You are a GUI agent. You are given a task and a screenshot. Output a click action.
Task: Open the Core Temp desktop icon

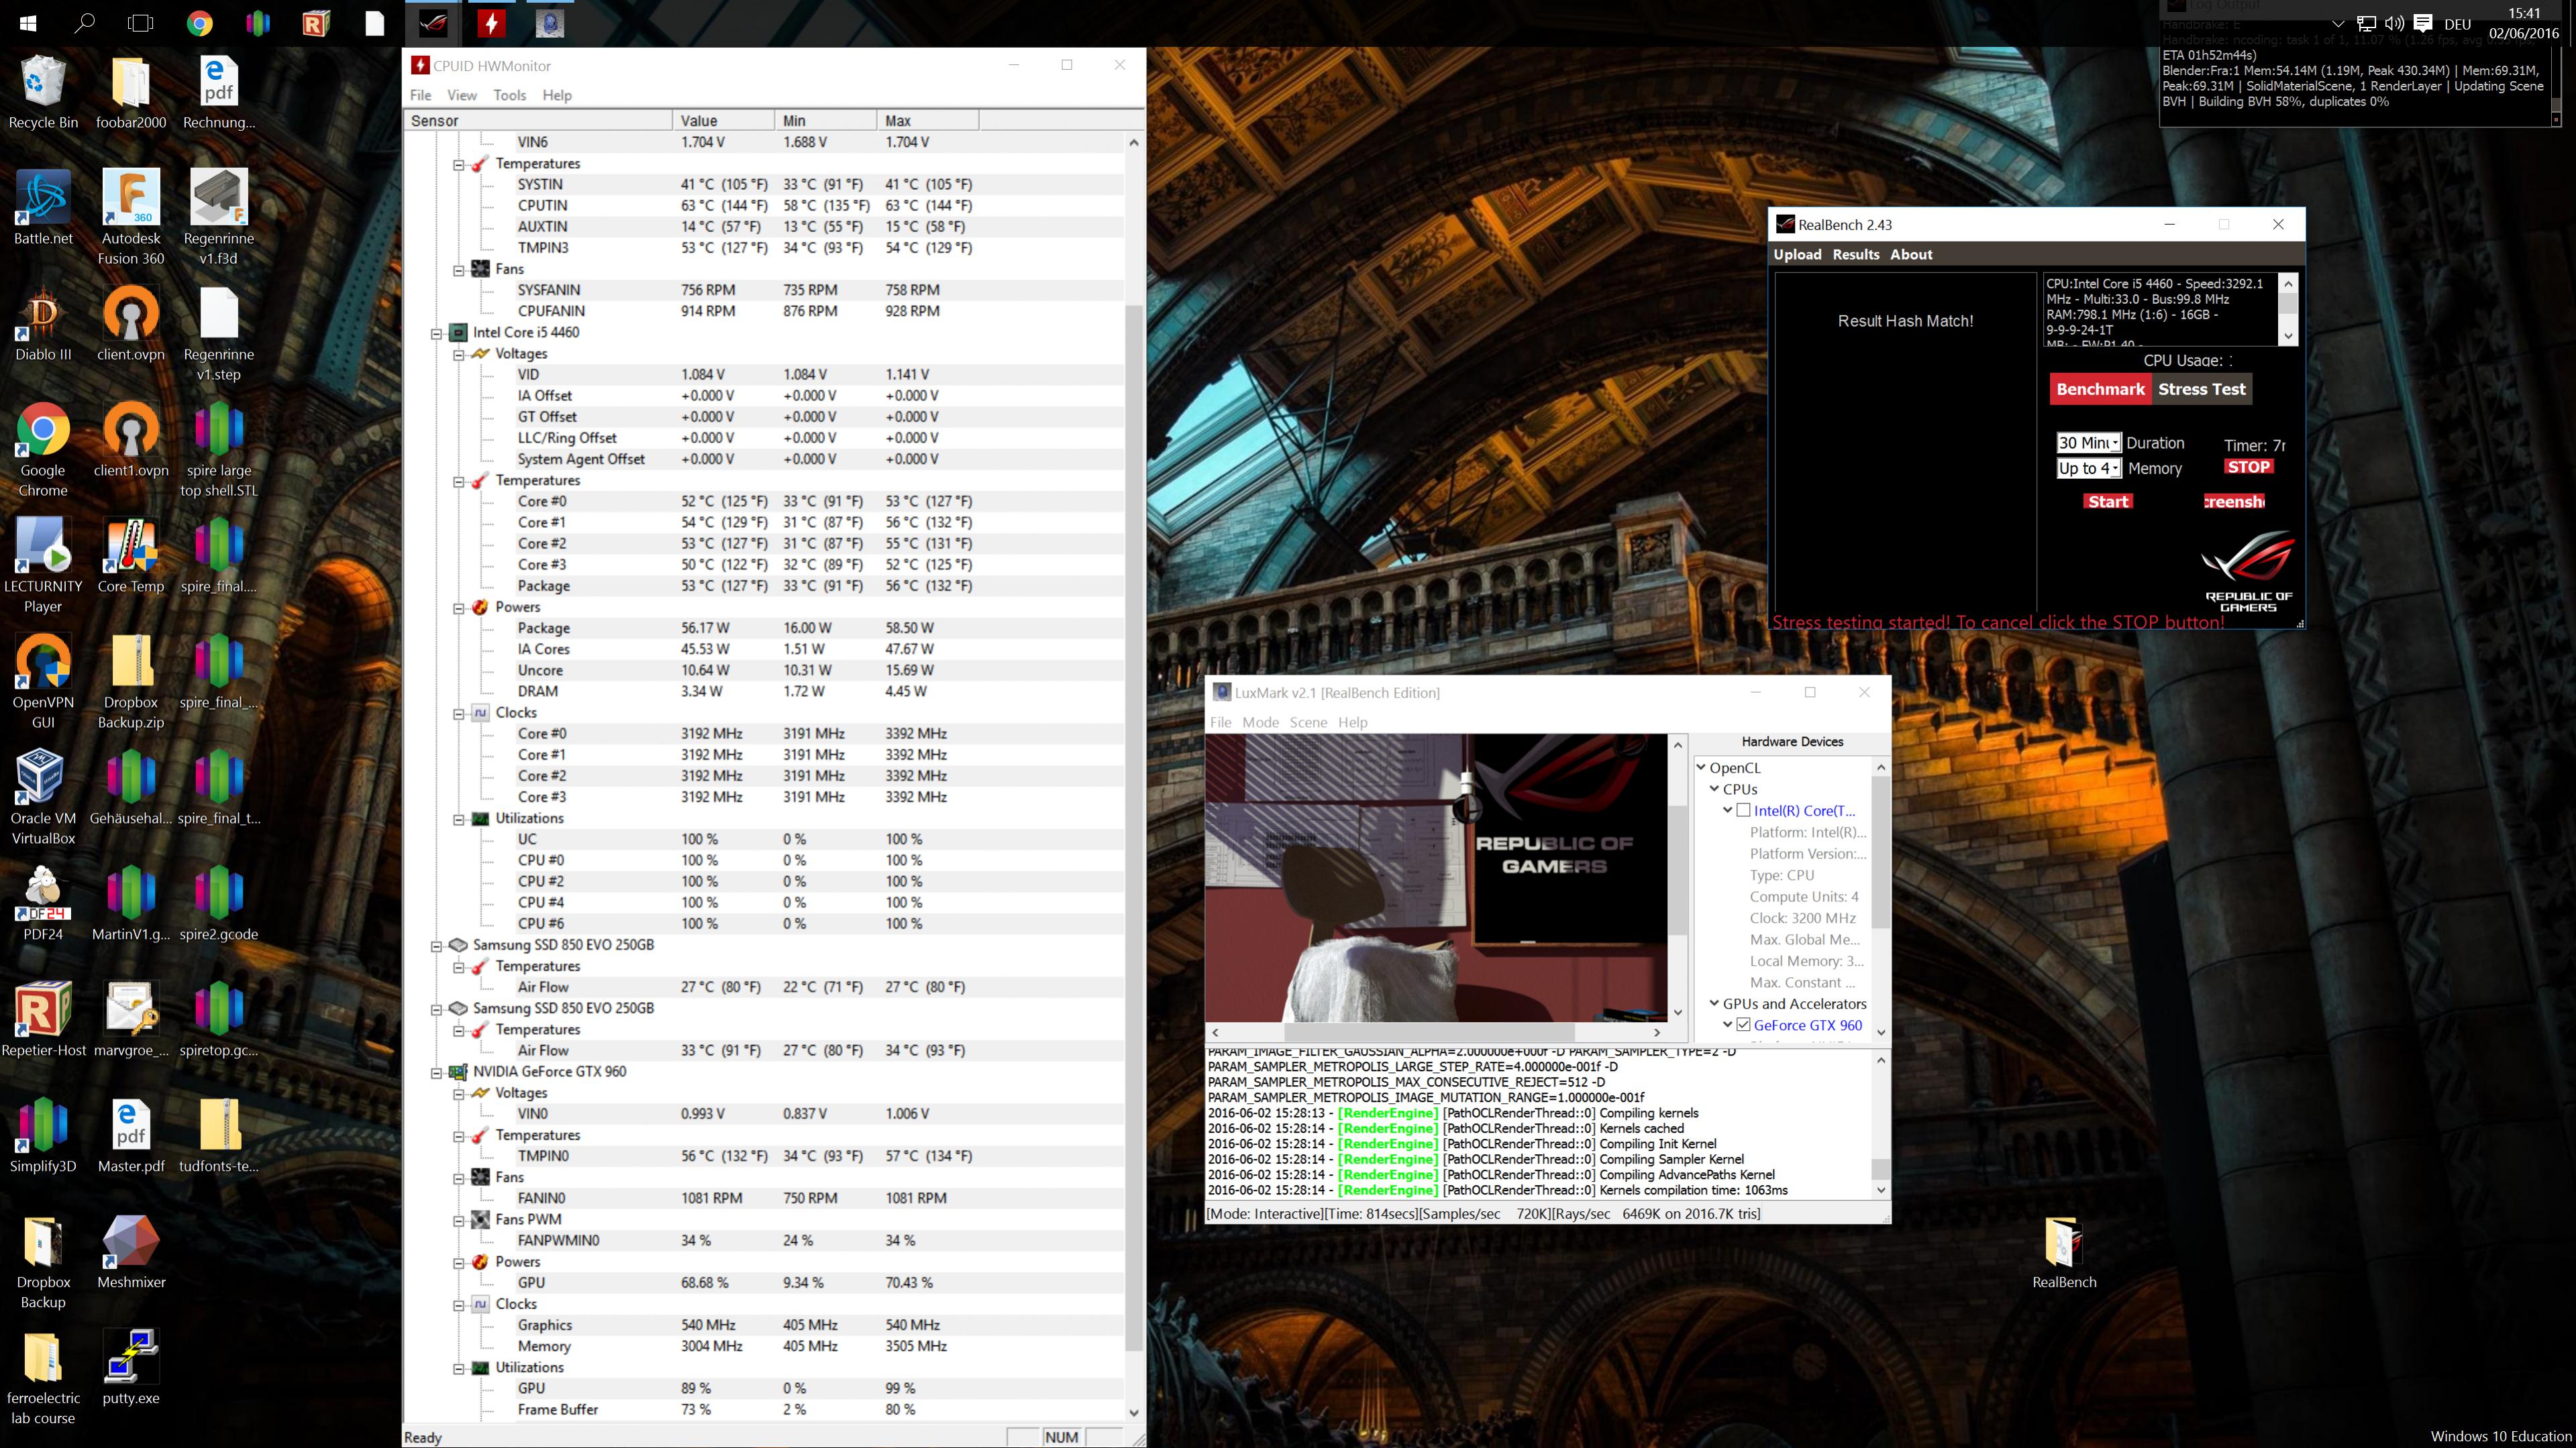[130, 548]
